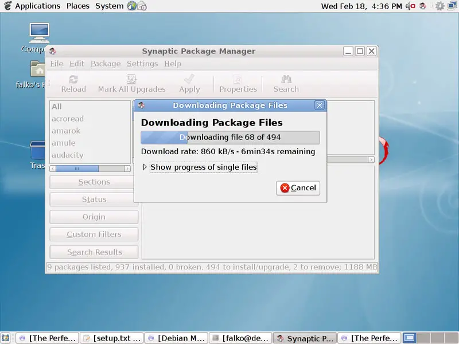Launch the mail client panel icon
Viewport: 459px width, 344px height.
click(x=142, y=6)
